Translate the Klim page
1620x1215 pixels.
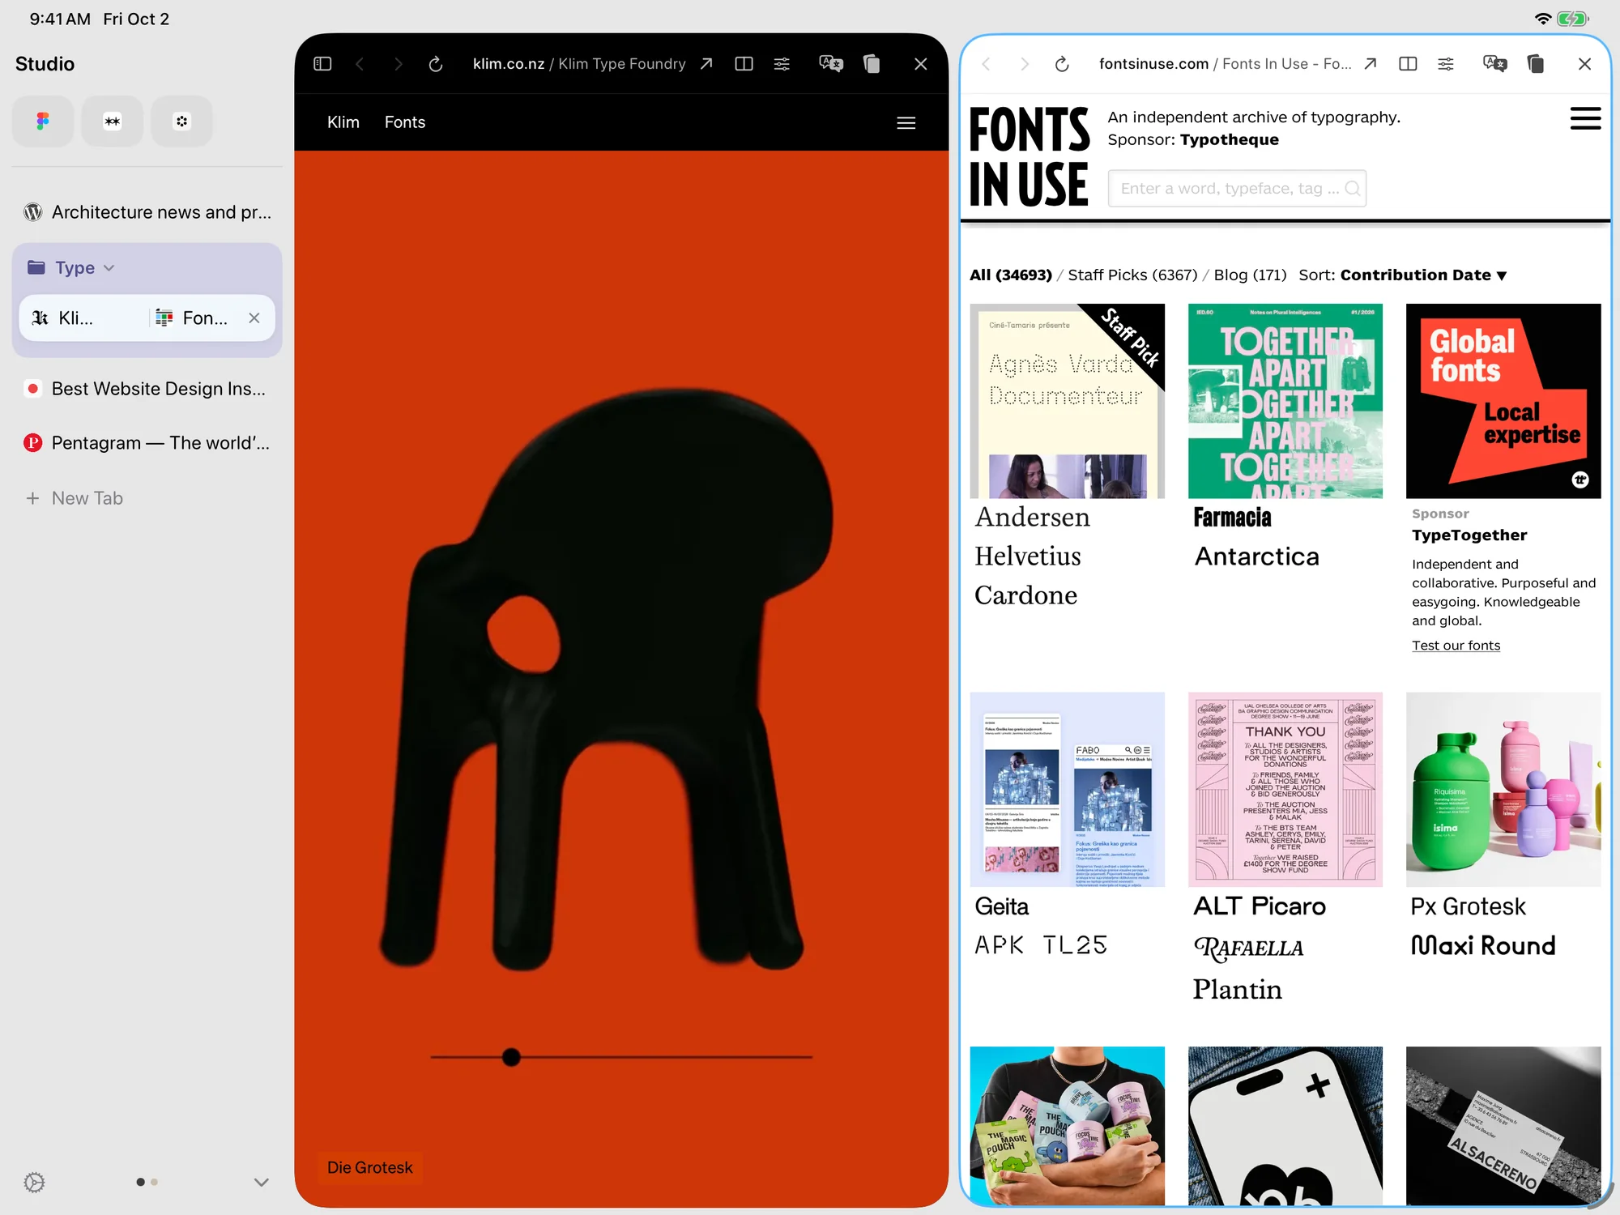tap(830, 64)
